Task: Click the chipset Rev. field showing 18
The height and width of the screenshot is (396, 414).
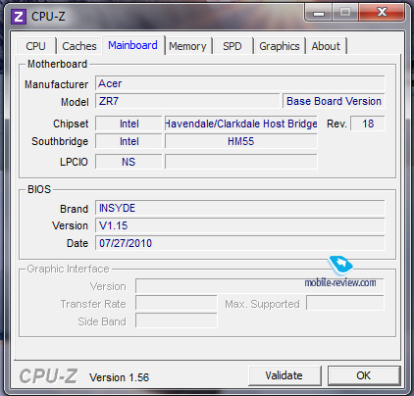Action: point(368,124)
